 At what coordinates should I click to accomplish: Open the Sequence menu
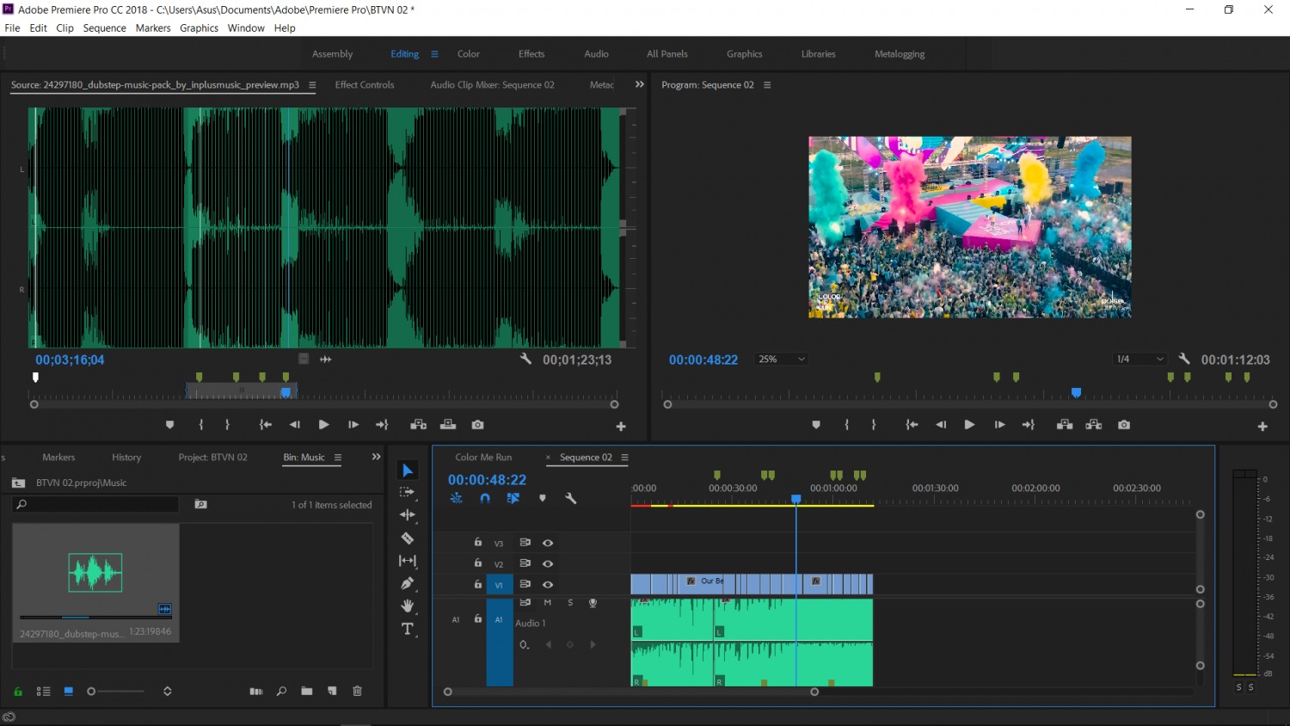click(105, 28)
